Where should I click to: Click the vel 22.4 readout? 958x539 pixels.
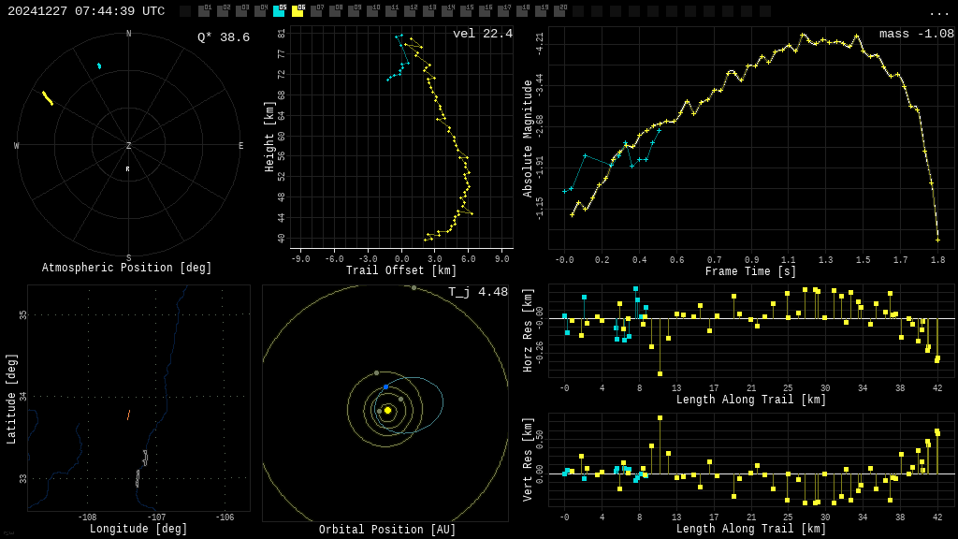(482, 35)
